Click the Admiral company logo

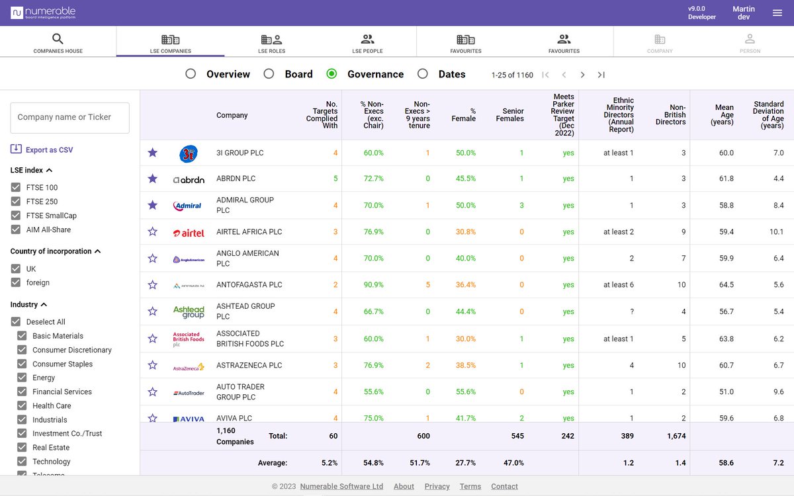tap(189, 206)
